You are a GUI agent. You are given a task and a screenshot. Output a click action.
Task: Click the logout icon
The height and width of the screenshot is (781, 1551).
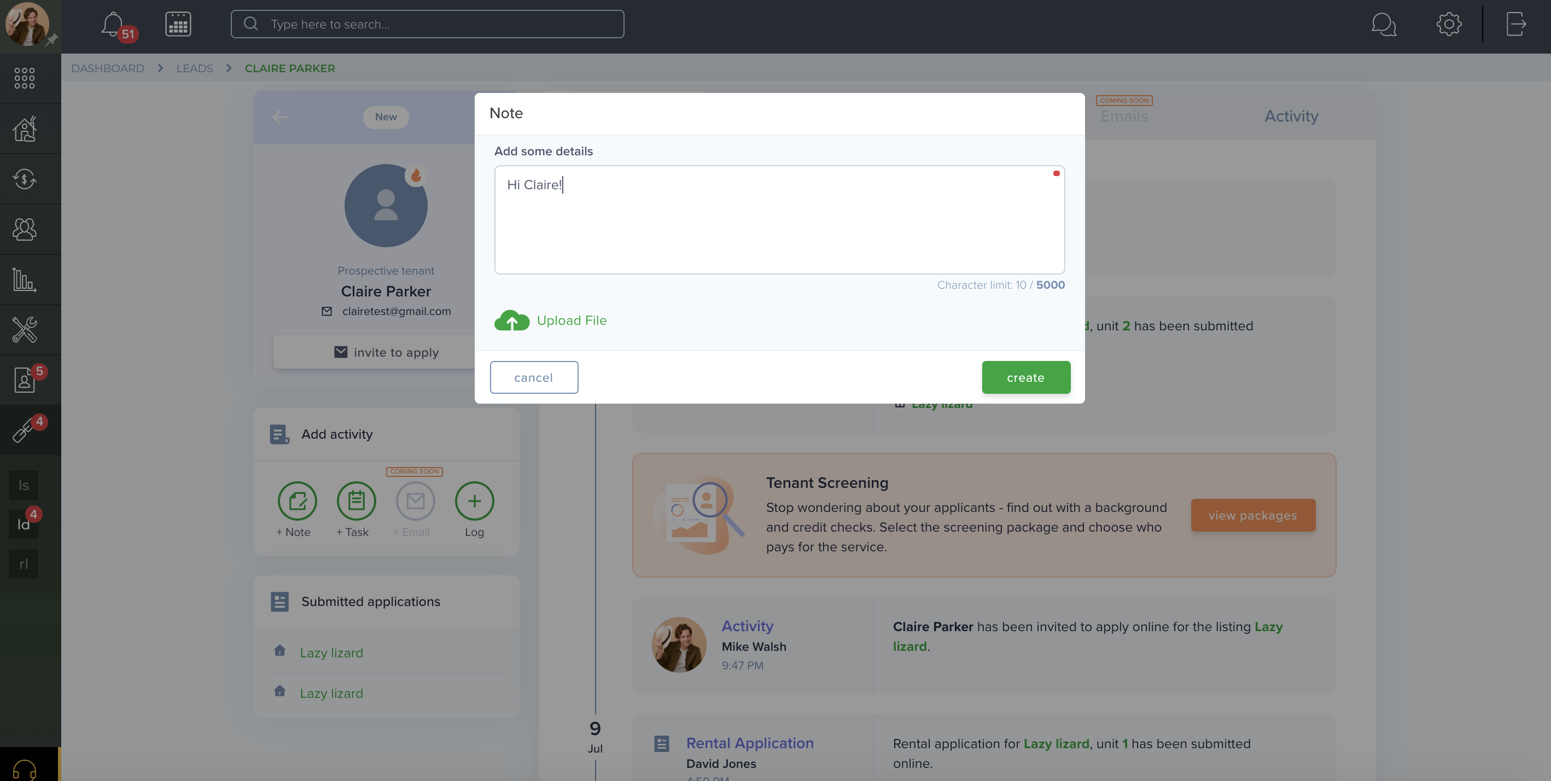1515,24
